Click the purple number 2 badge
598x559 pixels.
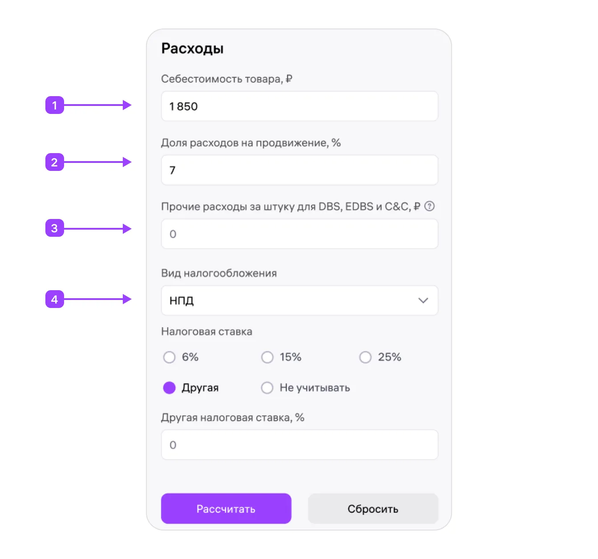(x=55, y=162)
